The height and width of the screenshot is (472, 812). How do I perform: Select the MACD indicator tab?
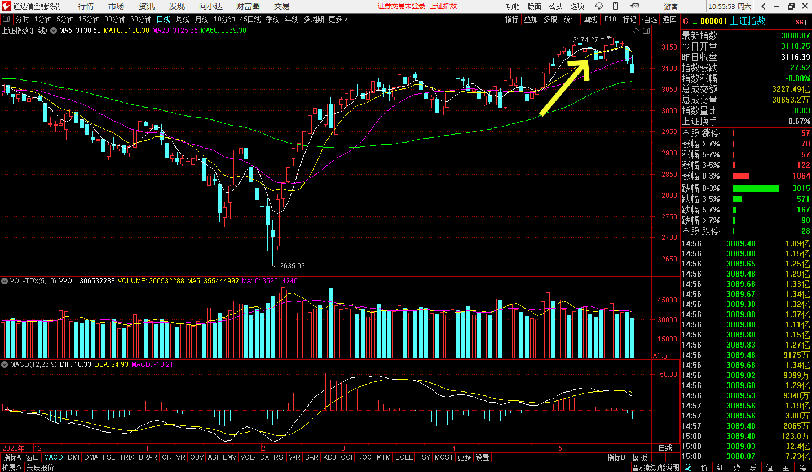pyautogui.click(x=54, y=457)
